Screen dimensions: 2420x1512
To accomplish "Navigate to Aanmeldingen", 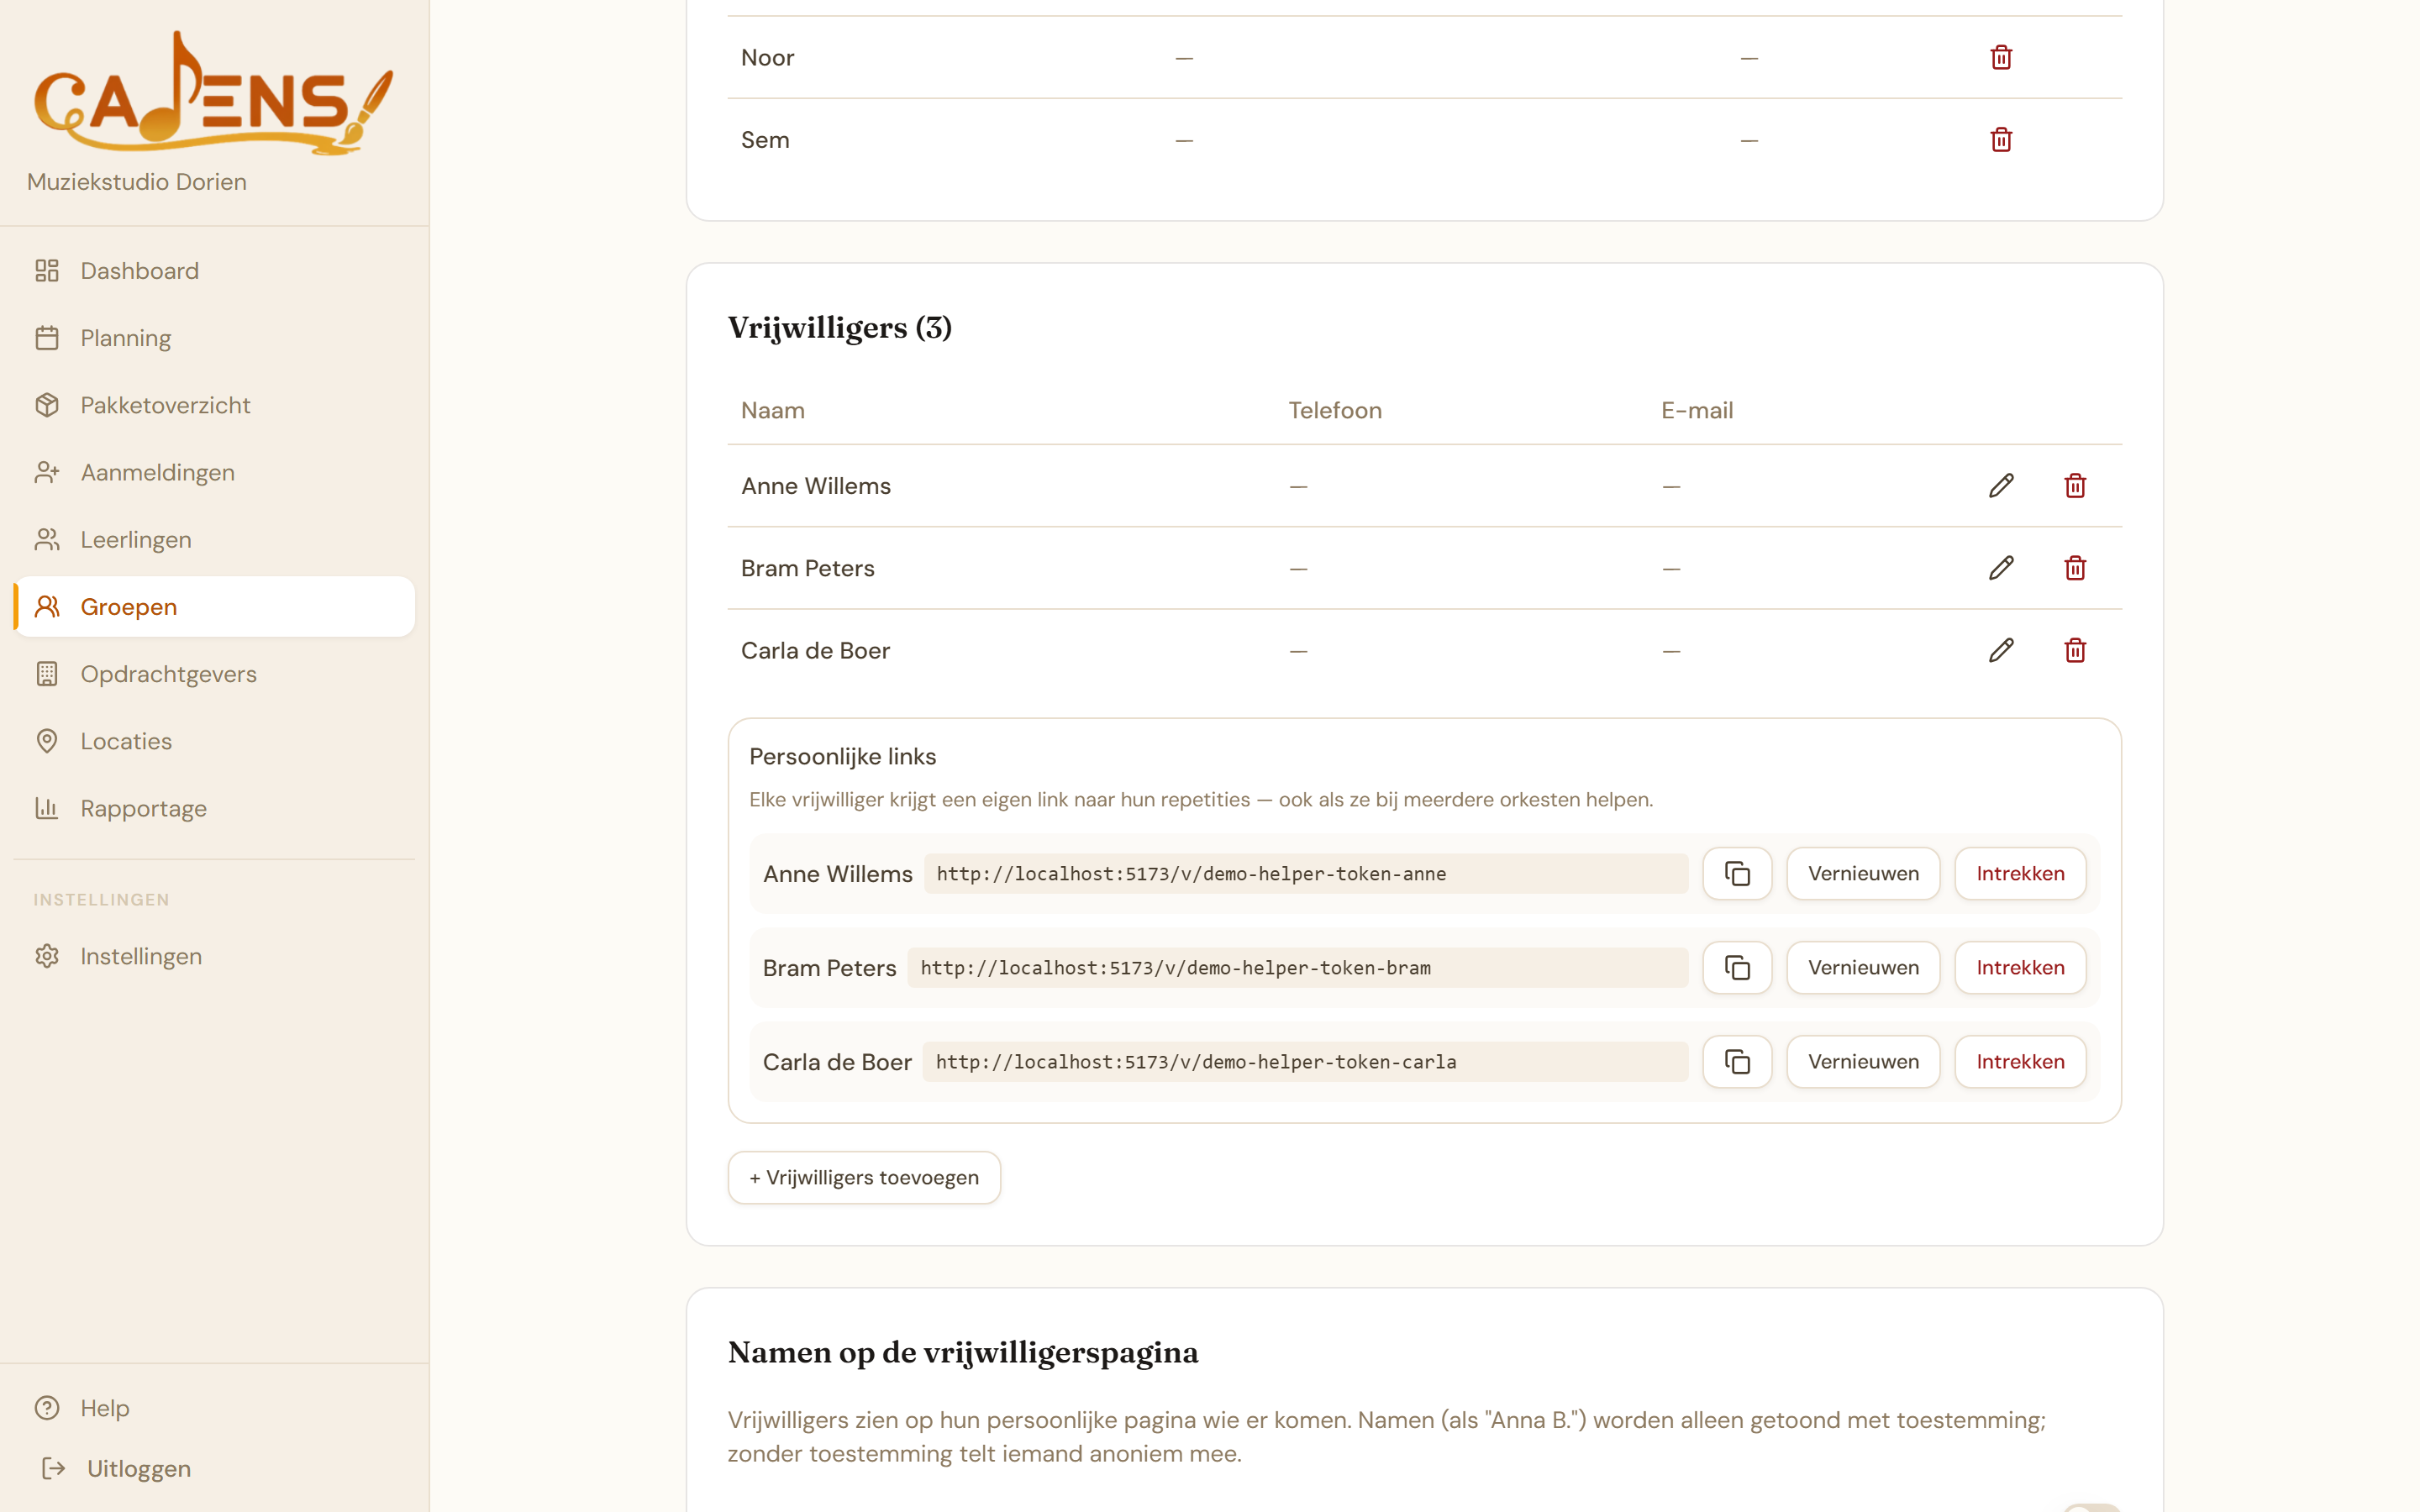I will coord(215,472).
